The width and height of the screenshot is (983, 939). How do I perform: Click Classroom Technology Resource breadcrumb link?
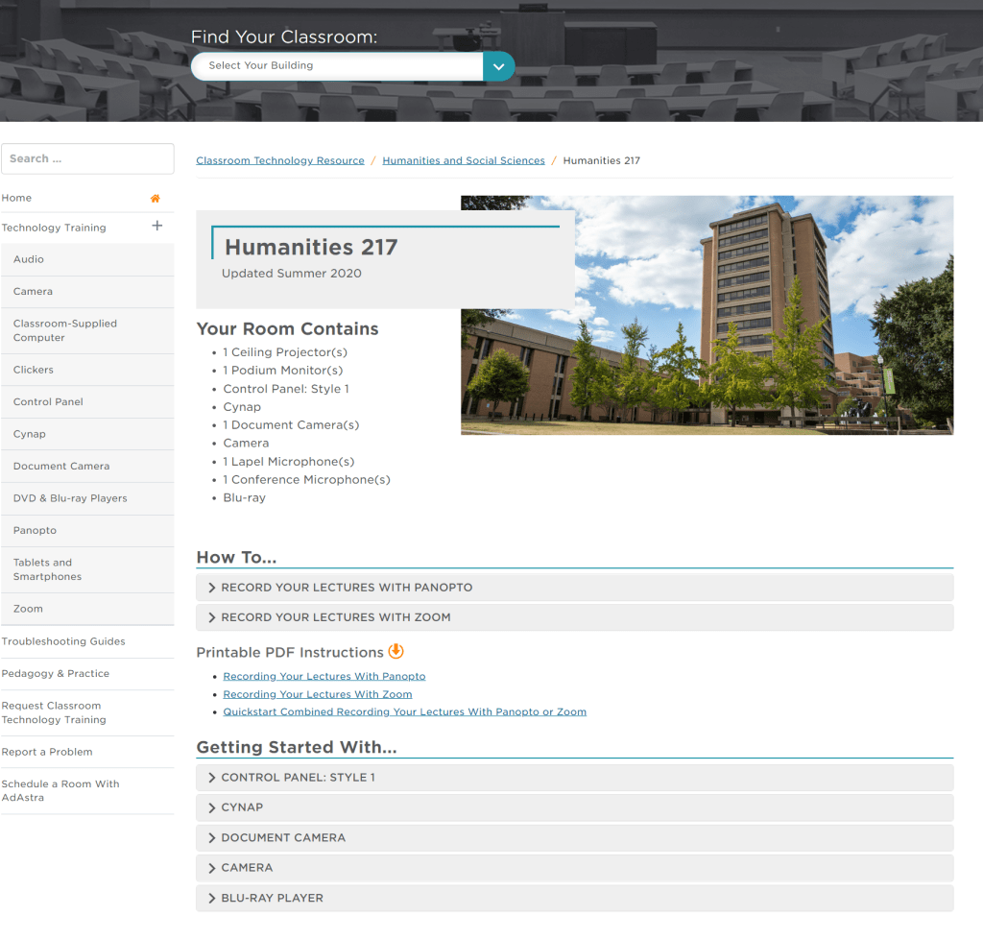click(280, 161)
